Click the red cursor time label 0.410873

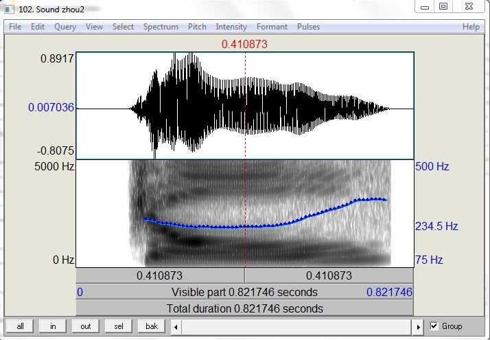(245, 44)
